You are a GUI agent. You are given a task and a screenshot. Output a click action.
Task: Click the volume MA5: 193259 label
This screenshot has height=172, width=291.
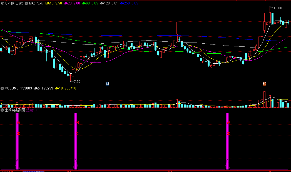tap(43, 88)
